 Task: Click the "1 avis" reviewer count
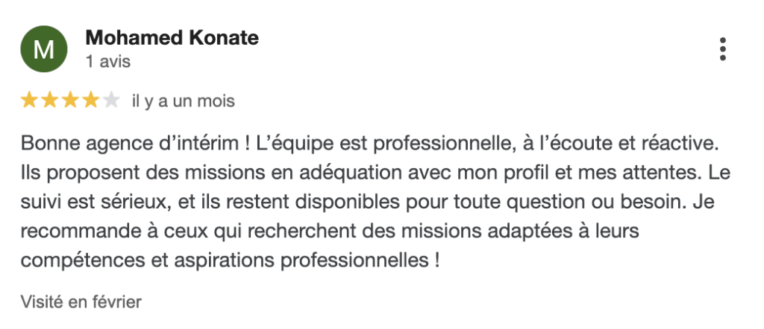pyautogui.click(x=108, y=62)
